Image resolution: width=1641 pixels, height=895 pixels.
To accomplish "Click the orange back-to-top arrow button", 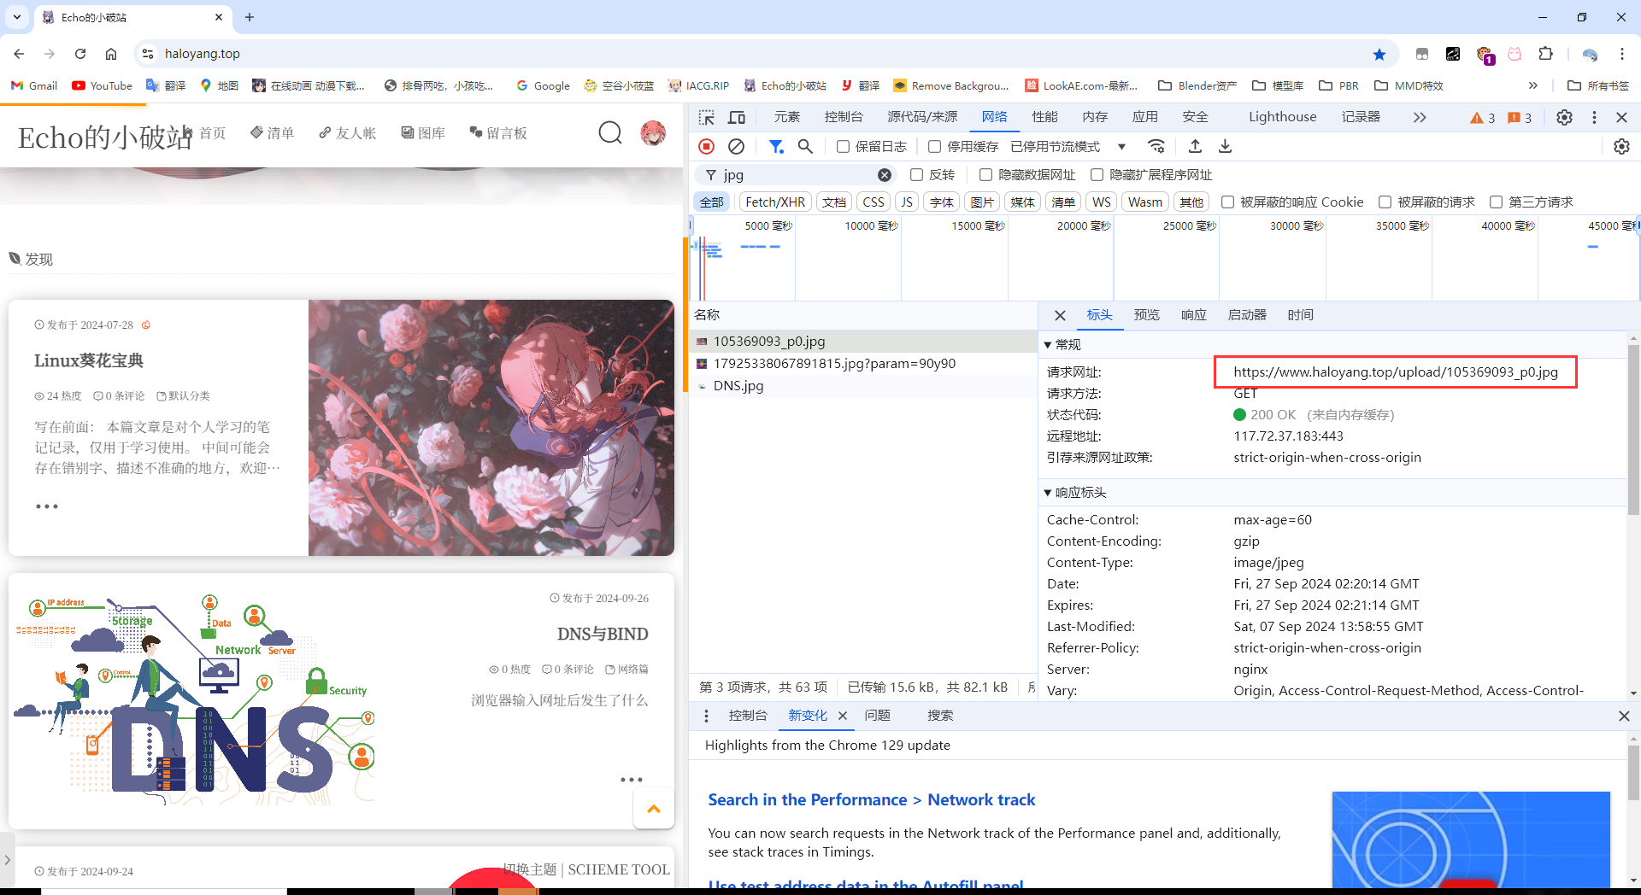I will coord(654,809).
